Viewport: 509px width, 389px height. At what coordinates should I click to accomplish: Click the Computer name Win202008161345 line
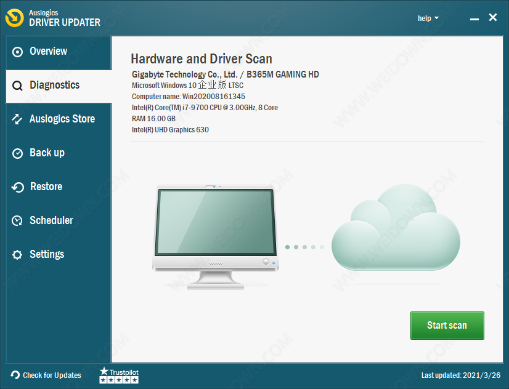(189, 97)
